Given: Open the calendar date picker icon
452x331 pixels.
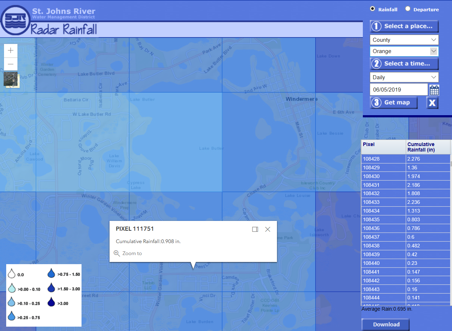Looking at the screenshot, I should [434, 90].
